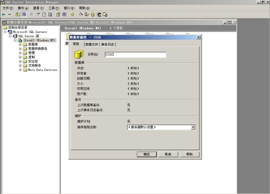270x194 pixels.
Task: Expand the 复制 tree node
Action: point(20,57)
